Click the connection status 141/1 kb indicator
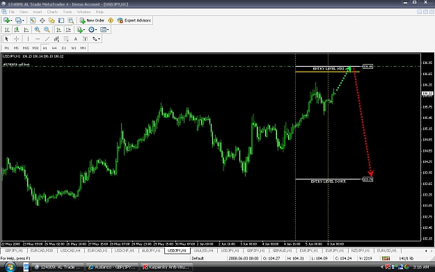This screenshot has height=272, width=435. (x=406, y=258)
